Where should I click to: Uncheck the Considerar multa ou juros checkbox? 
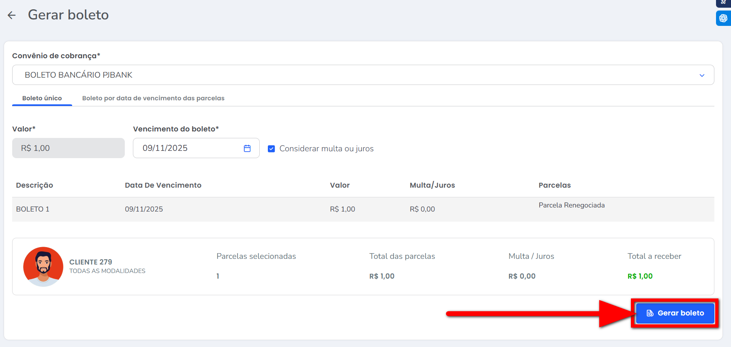(x=271, y=149)
